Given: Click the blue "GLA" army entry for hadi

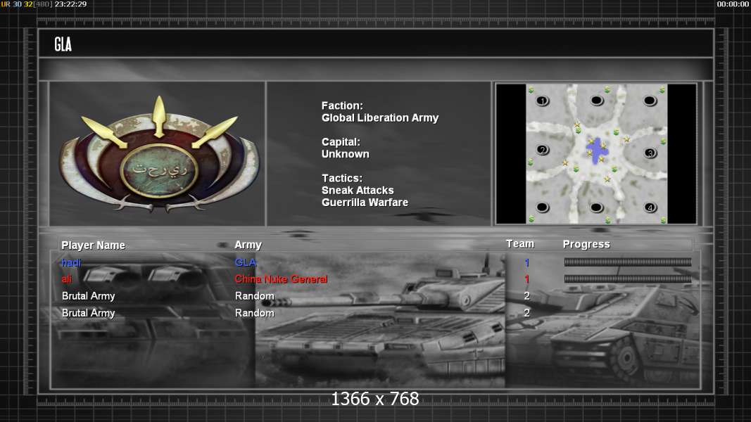Looking at the screenshot, I should [245, 262].
